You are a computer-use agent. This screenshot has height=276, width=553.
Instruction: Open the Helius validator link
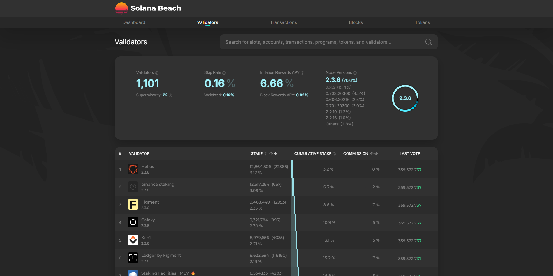[x=148, y=167]
